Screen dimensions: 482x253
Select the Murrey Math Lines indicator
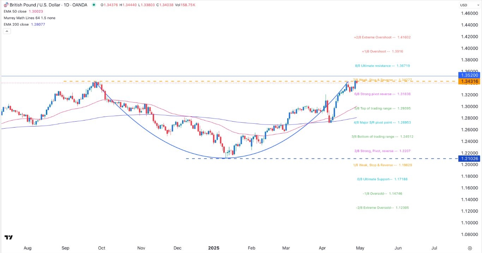(30, 18)
